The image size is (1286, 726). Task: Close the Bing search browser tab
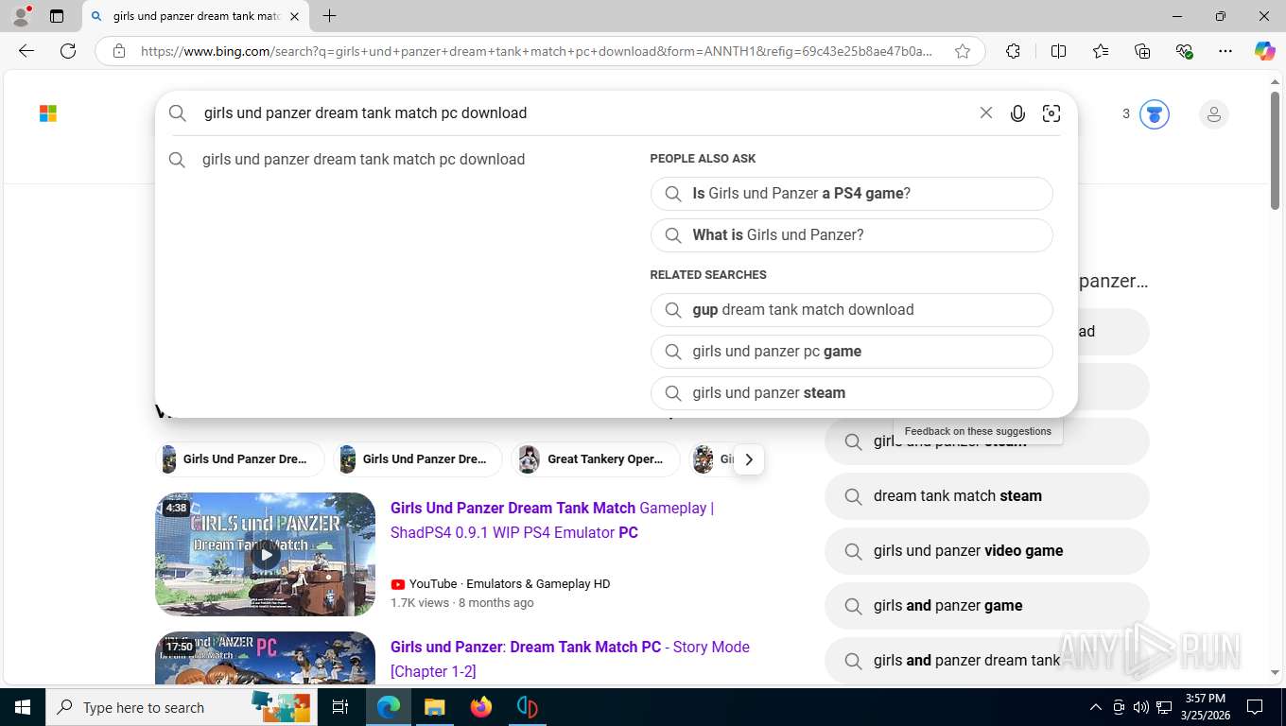coord(294,16)
